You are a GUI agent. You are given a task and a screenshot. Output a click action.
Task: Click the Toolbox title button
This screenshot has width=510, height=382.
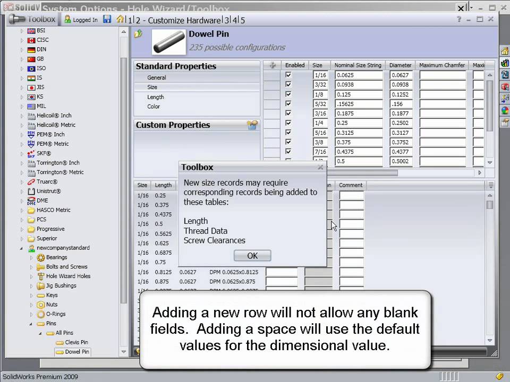coord(32,19)
